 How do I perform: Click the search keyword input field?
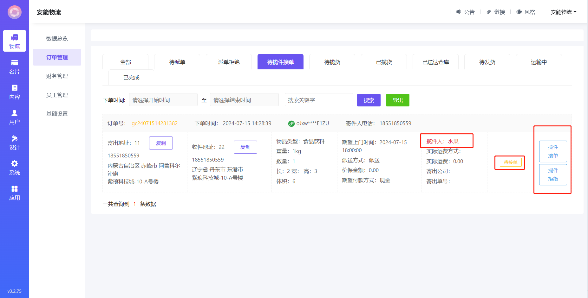click(x=319, y=100)
